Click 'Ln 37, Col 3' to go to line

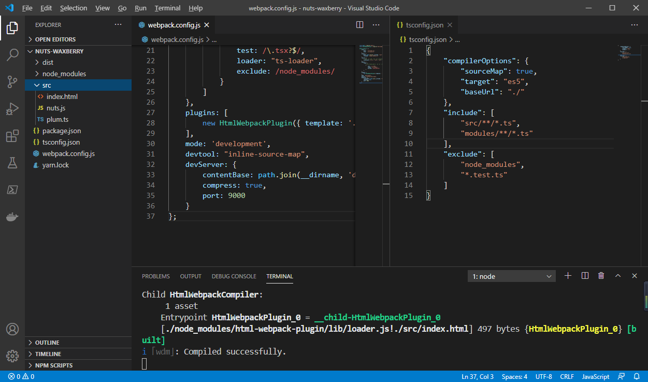click(478, 376)
